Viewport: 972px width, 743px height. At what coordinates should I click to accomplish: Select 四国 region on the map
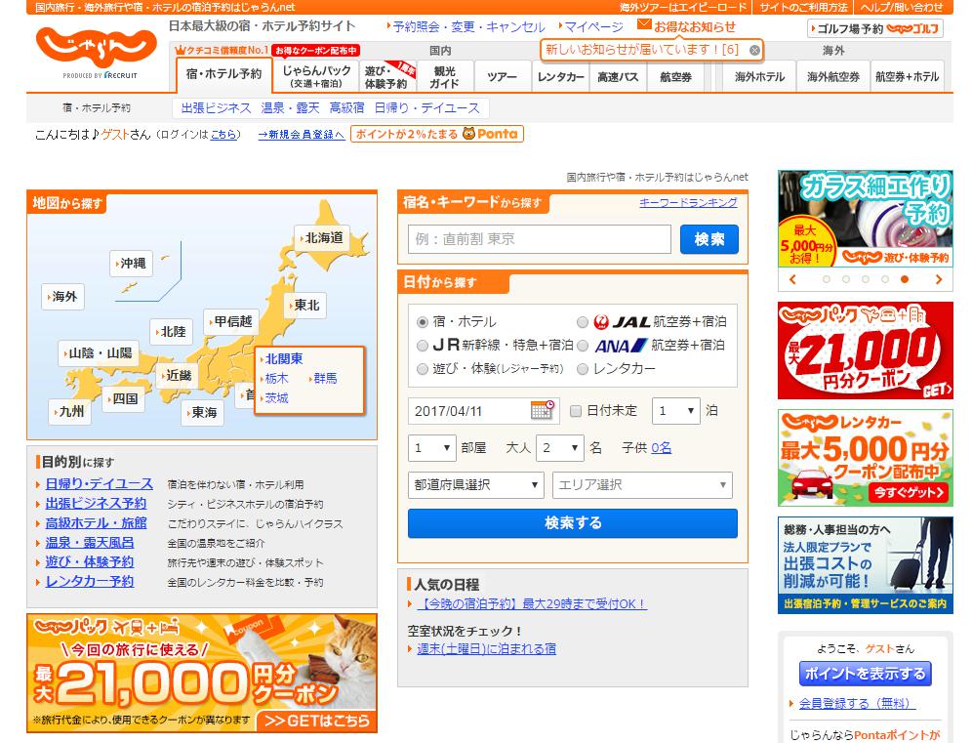122,398
